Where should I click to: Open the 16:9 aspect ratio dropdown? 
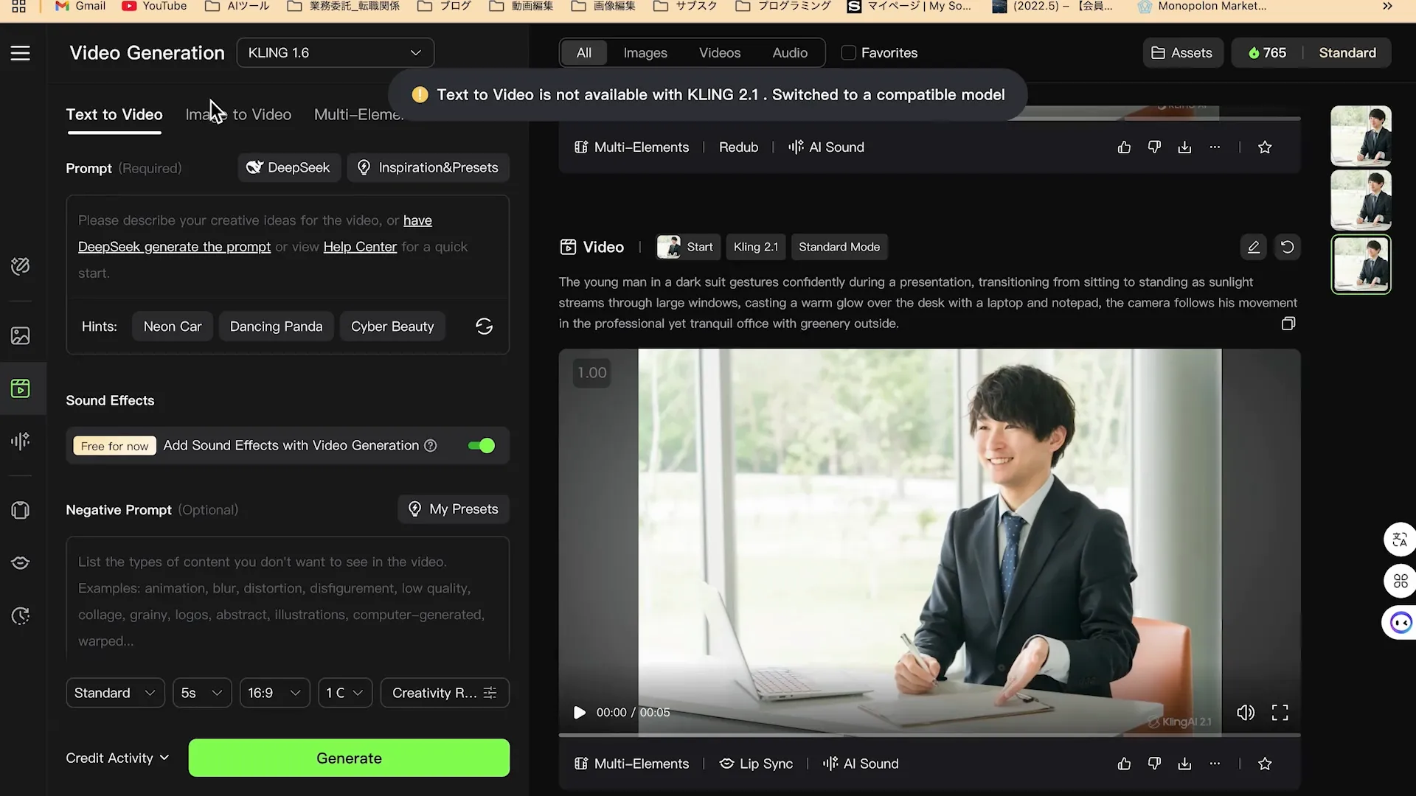tap(274, 693)
